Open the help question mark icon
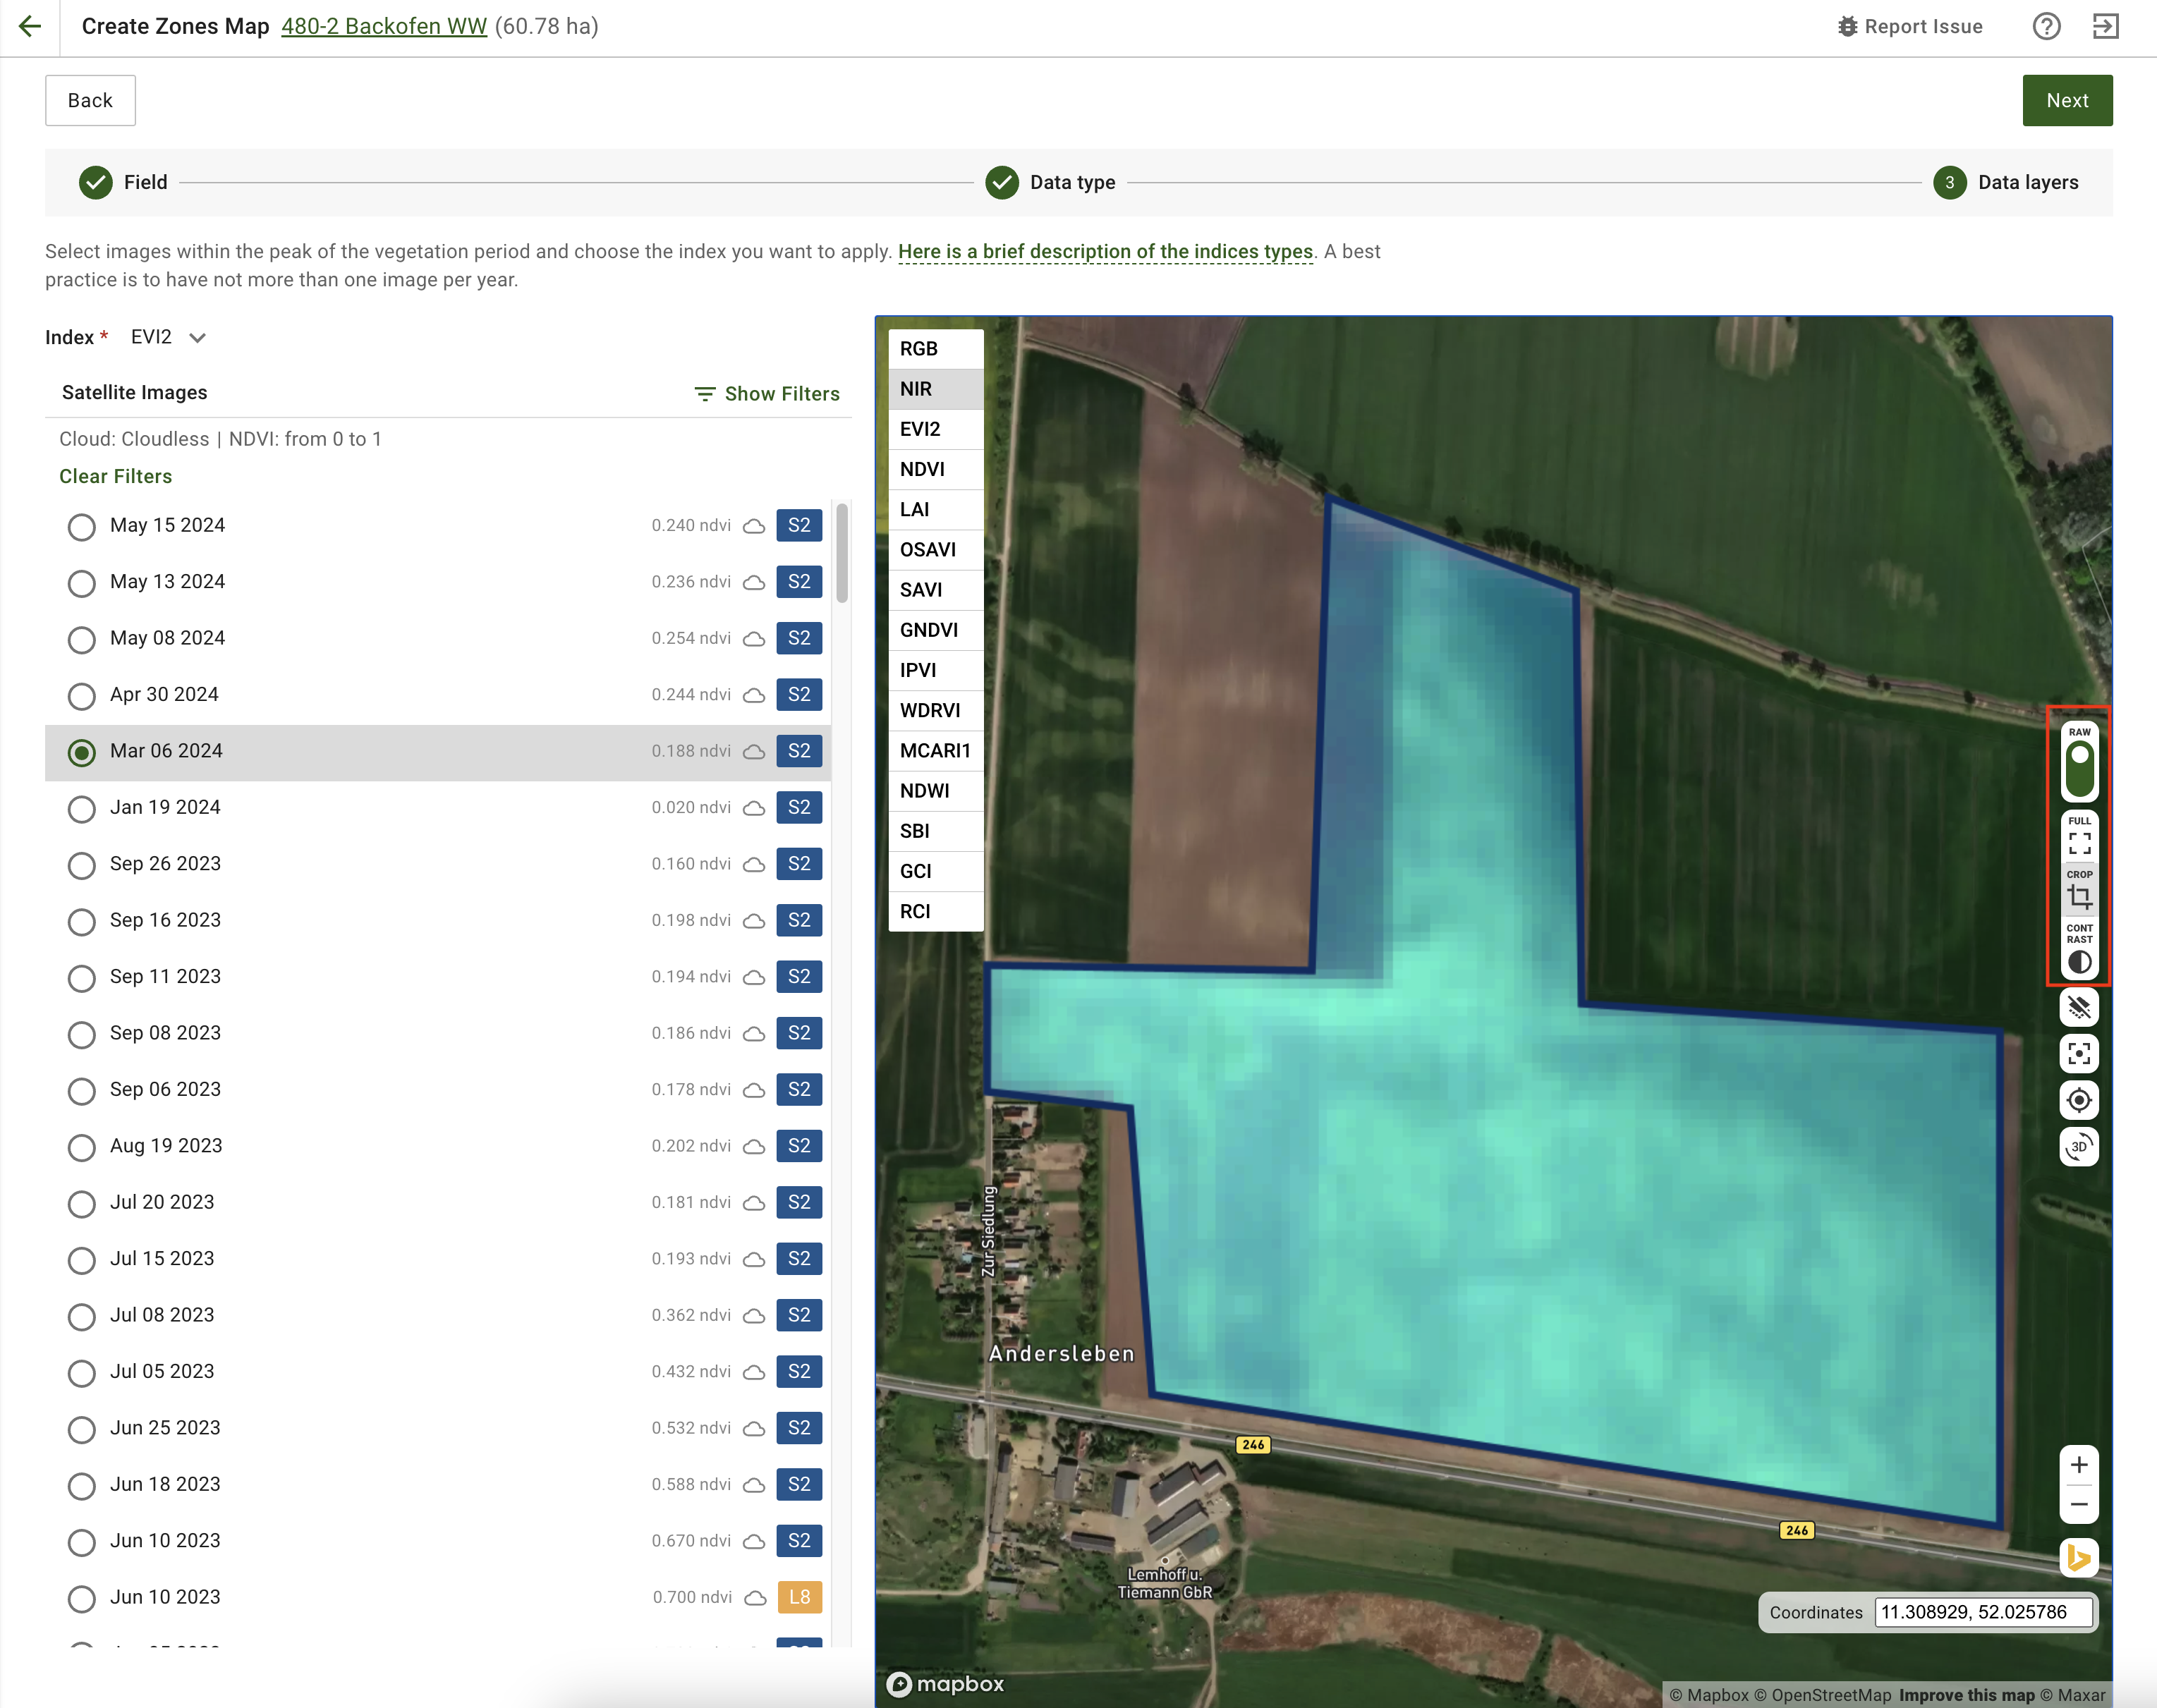Image resolution: width=2157 pixels, height=1708 pixels. (2046, 26)
